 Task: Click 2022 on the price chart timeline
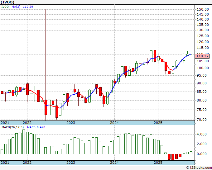click(x=27, y=123)
